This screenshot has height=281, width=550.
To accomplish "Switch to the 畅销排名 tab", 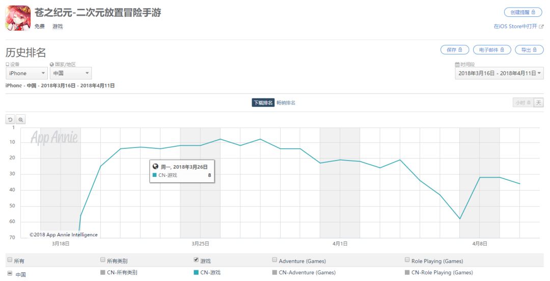I will pos(286,103).
